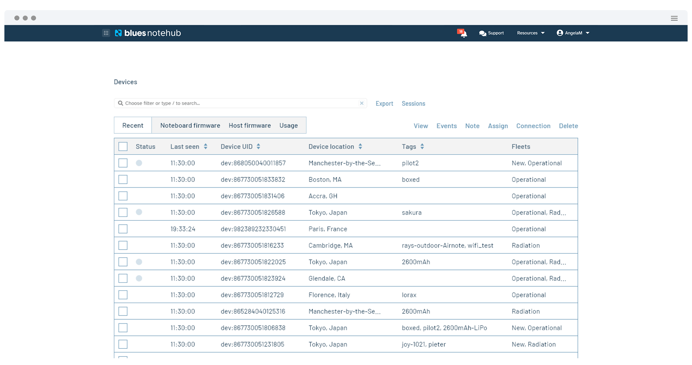Screen dimensions: 692x365
Task: Click last seen time 19:33:24
Action: coord(183,229)
